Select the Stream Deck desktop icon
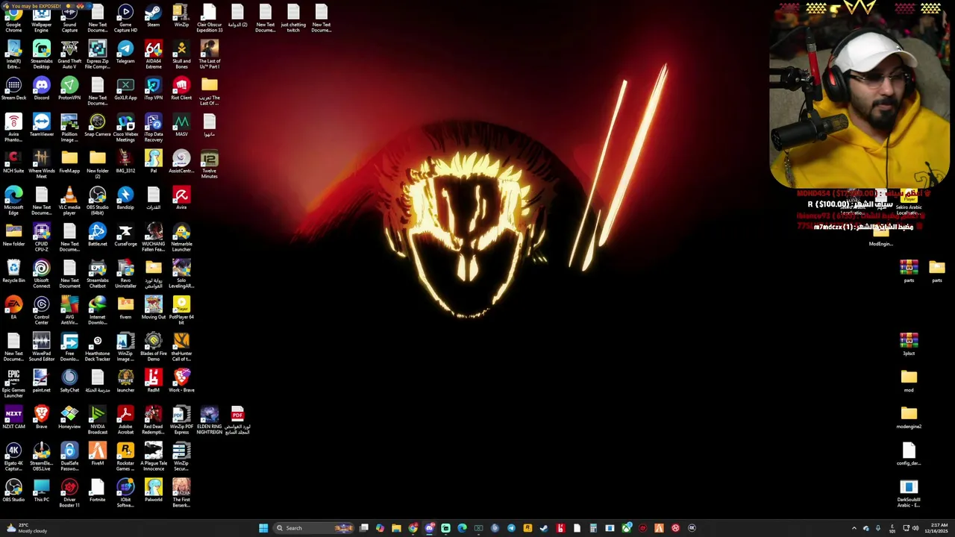 coord(13,89)
